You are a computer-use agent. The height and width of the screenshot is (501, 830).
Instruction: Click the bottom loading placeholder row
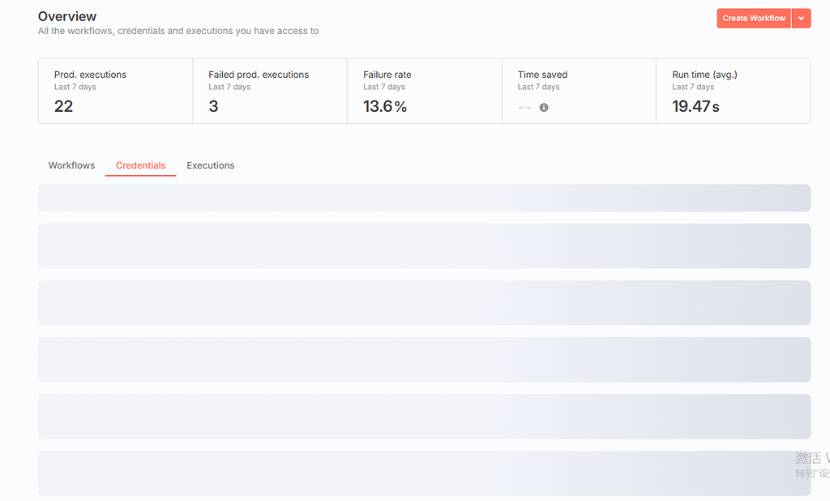(x=424, y=473)
